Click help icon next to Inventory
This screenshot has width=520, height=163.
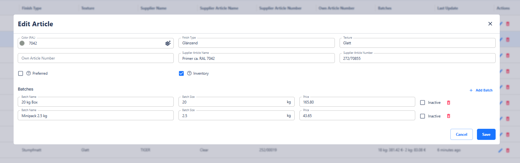click(189, 73)
